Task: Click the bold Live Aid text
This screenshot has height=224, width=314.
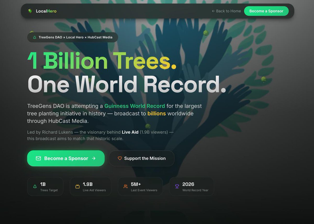Action: [130, 132]
